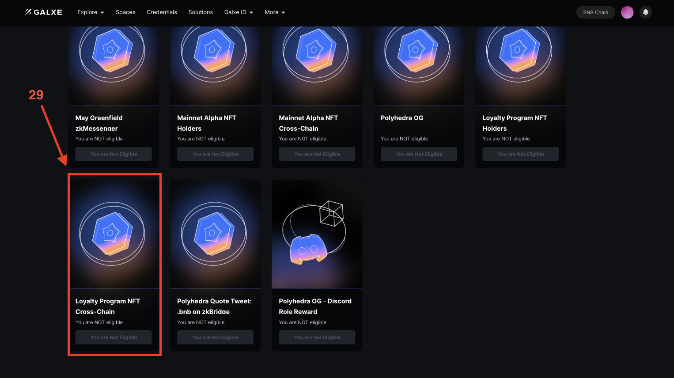Click the May Greenfield zkMessenger NFT artwork
This screenshot has height=378, width=674.
(113, 53)
